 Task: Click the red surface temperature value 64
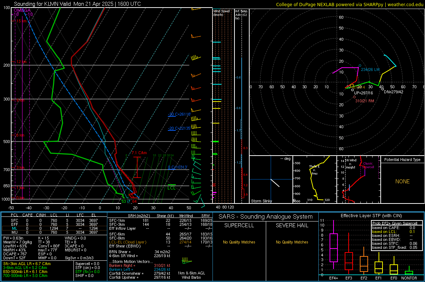(x=134, y=201)
